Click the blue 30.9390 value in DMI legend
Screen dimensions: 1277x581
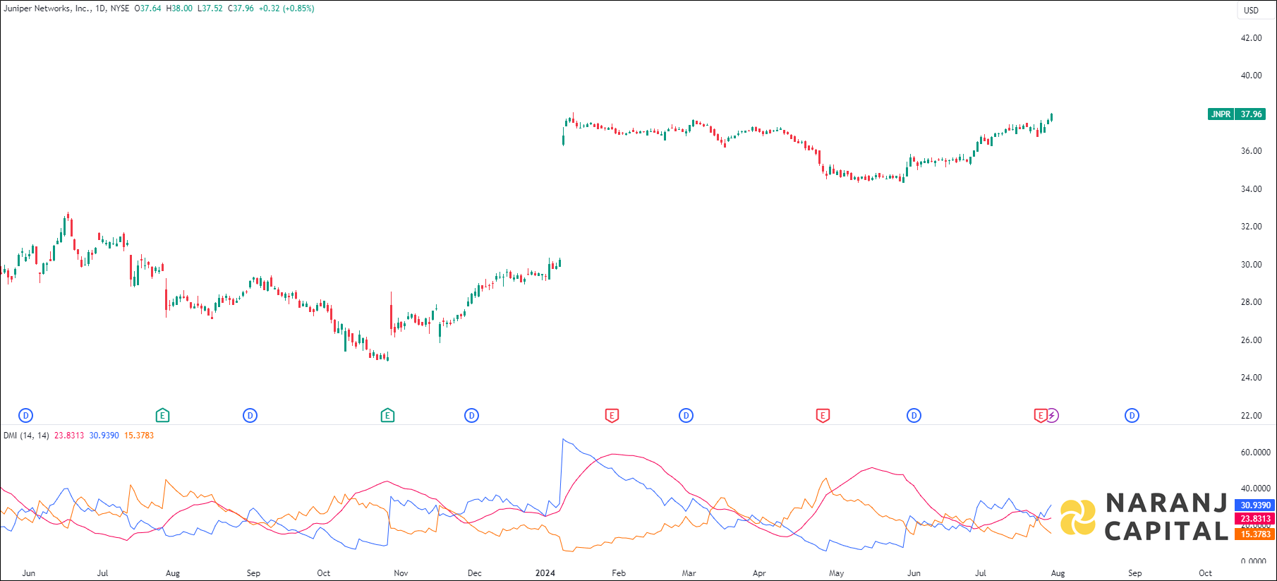point(104,436)
